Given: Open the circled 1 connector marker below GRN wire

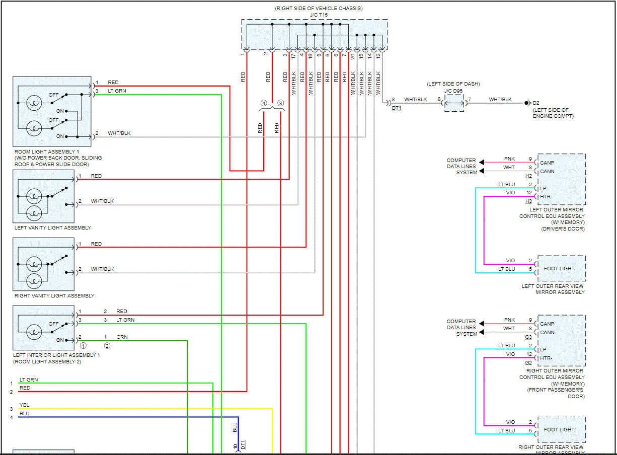Looking at the screenshot, I should (x=83, y=346).
